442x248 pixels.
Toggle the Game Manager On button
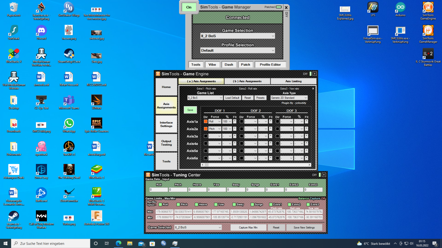(189, 7)
